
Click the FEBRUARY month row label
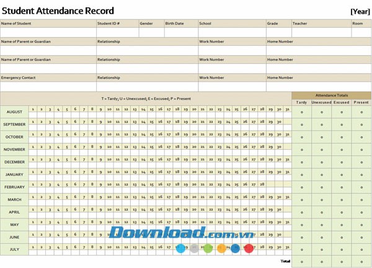click(x=14, y=187)
